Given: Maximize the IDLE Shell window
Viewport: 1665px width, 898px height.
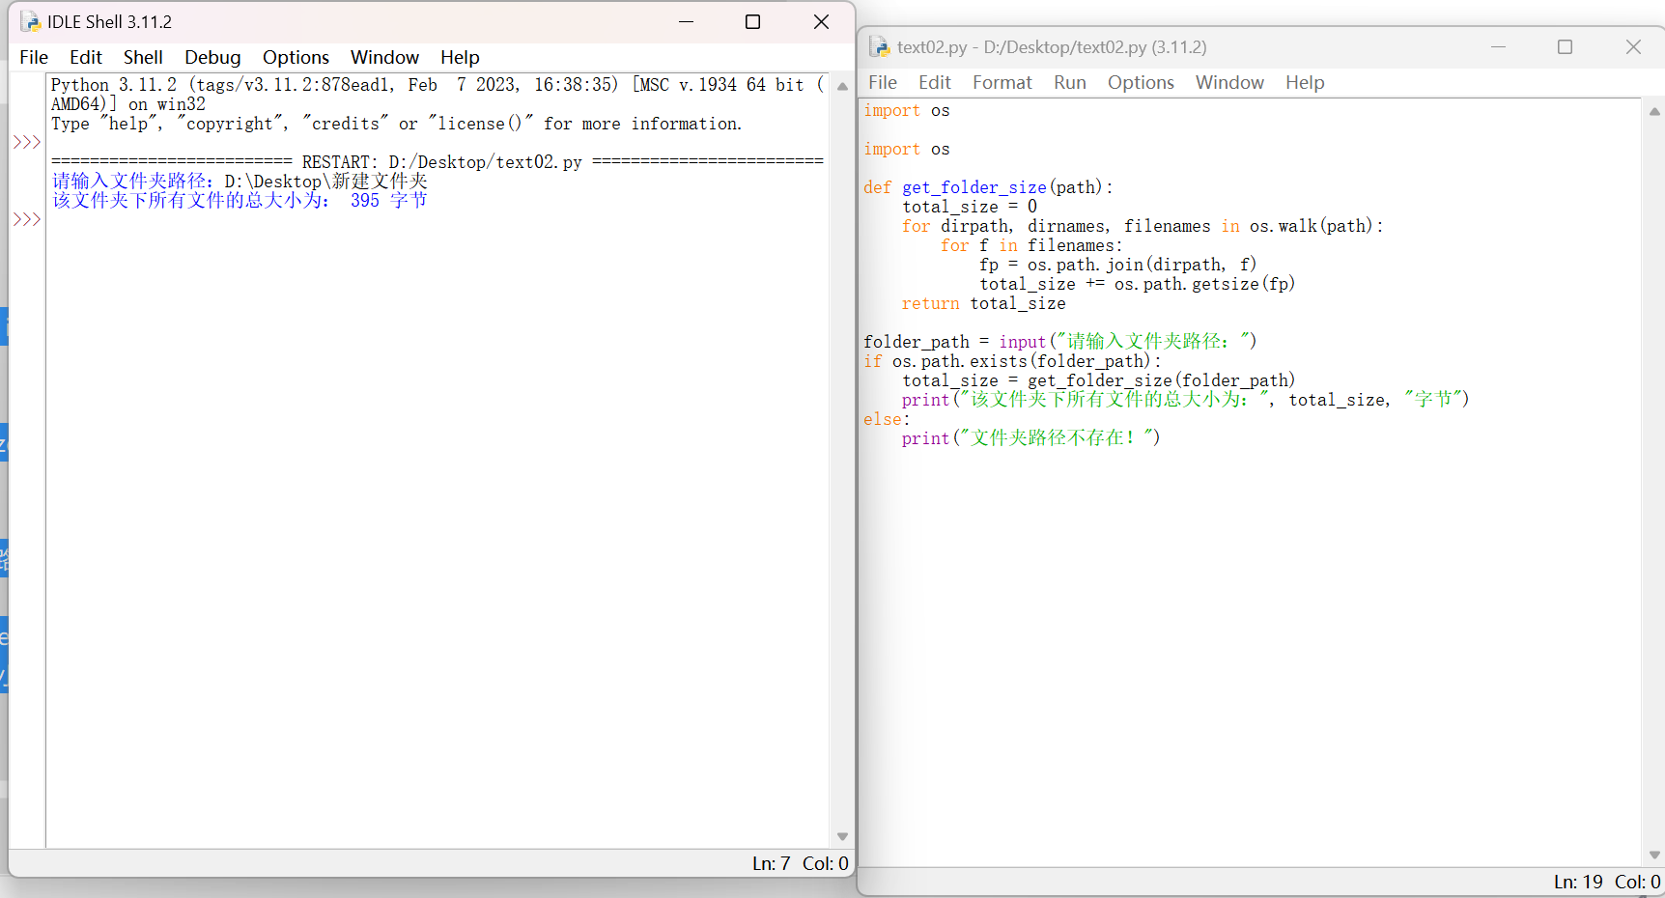Looking at the screenshot, I should pyautogui.click(x=752, y=21).
